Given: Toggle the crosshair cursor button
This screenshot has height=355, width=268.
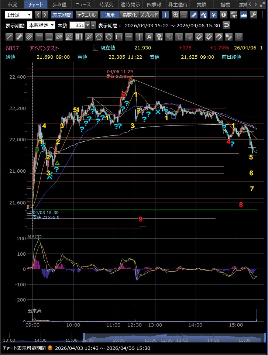Looking at the screenshot, I should coord(165,15).
